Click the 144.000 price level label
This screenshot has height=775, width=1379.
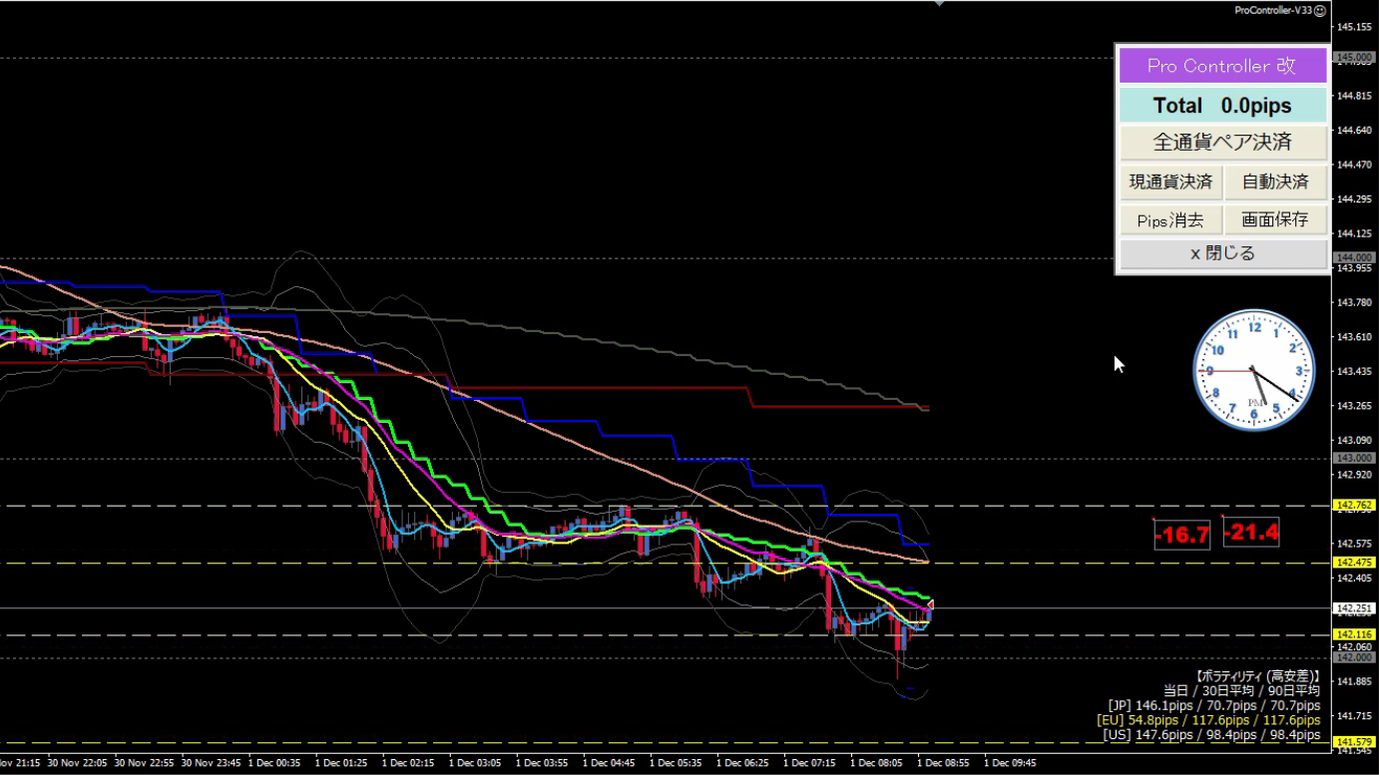click(x=1355, y=257)
